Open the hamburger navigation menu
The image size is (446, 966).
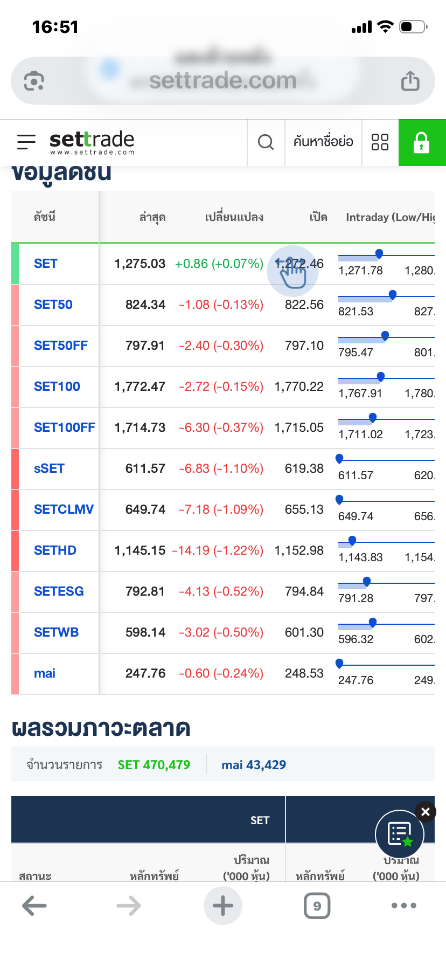26,142
